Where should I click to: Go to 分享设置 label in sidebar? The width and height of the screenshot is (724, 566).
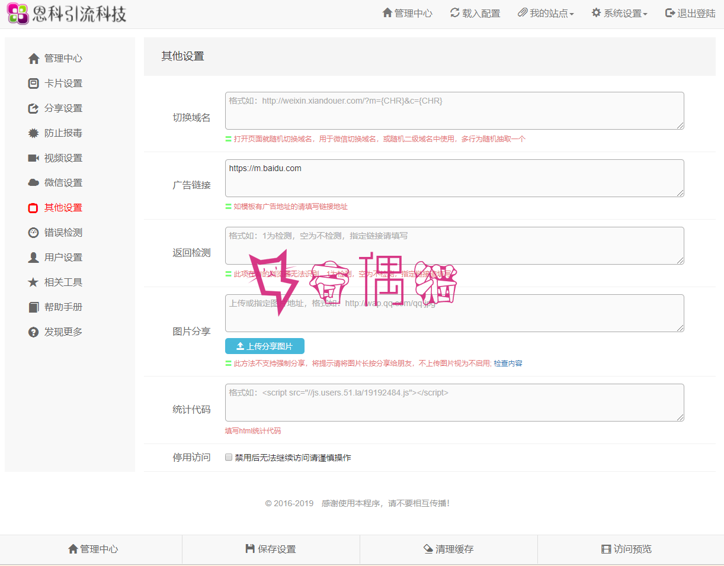[63, 108]
